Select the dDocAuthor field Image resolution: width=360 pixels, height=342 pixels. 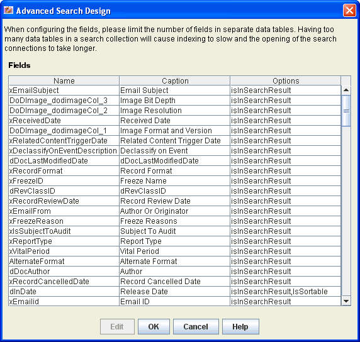64,272
